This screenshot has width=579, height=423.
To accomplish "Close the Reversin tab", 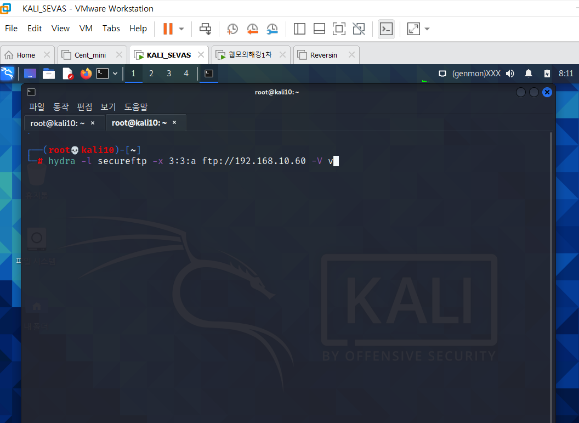I will [x=351, y=55].
